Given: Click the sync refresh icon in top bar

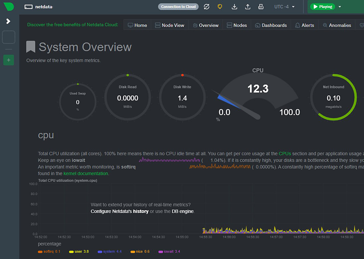Looking at the screenshot, I should click(207, 7).
